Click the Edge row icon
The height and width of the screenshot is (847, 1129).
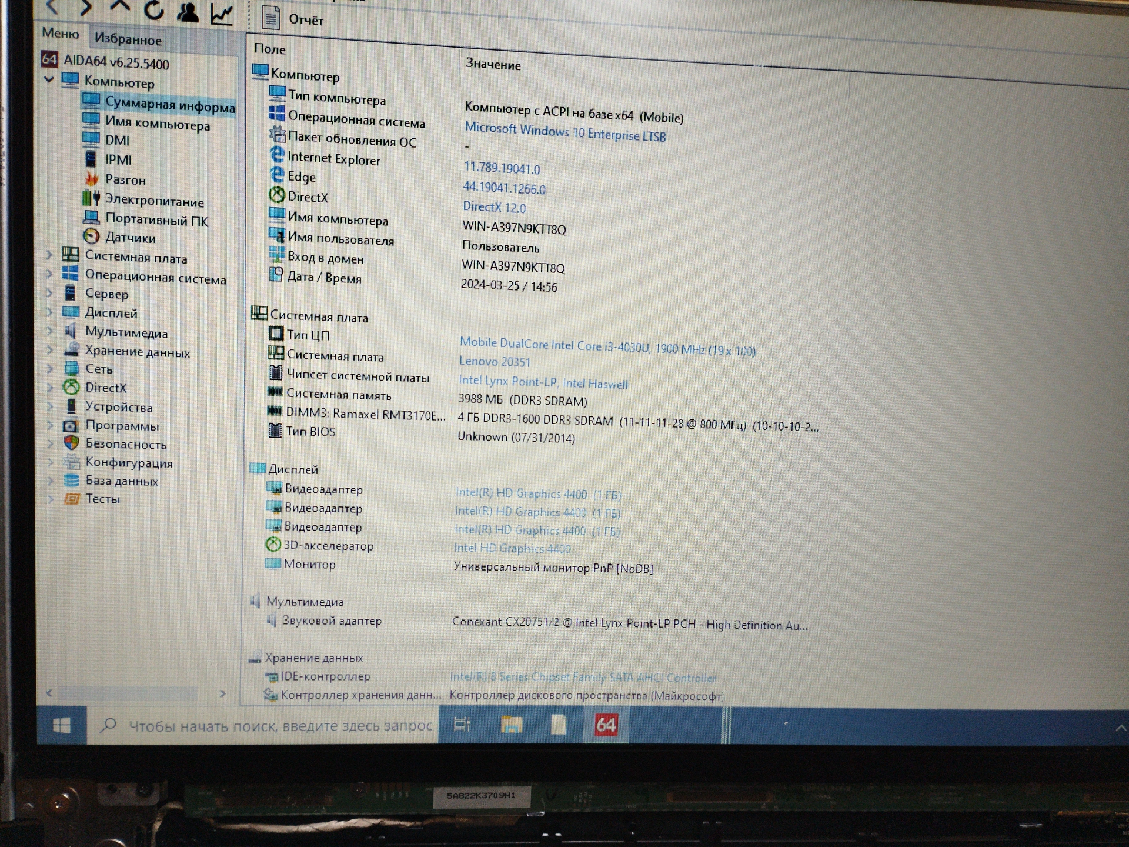(x=277, y=174)
